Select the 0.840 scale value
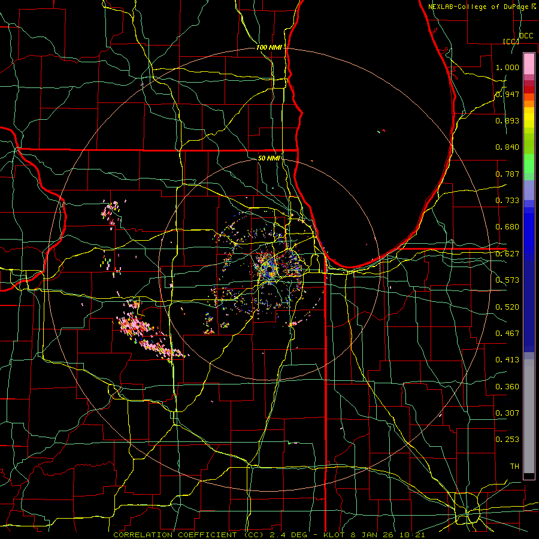 point(507,147)
